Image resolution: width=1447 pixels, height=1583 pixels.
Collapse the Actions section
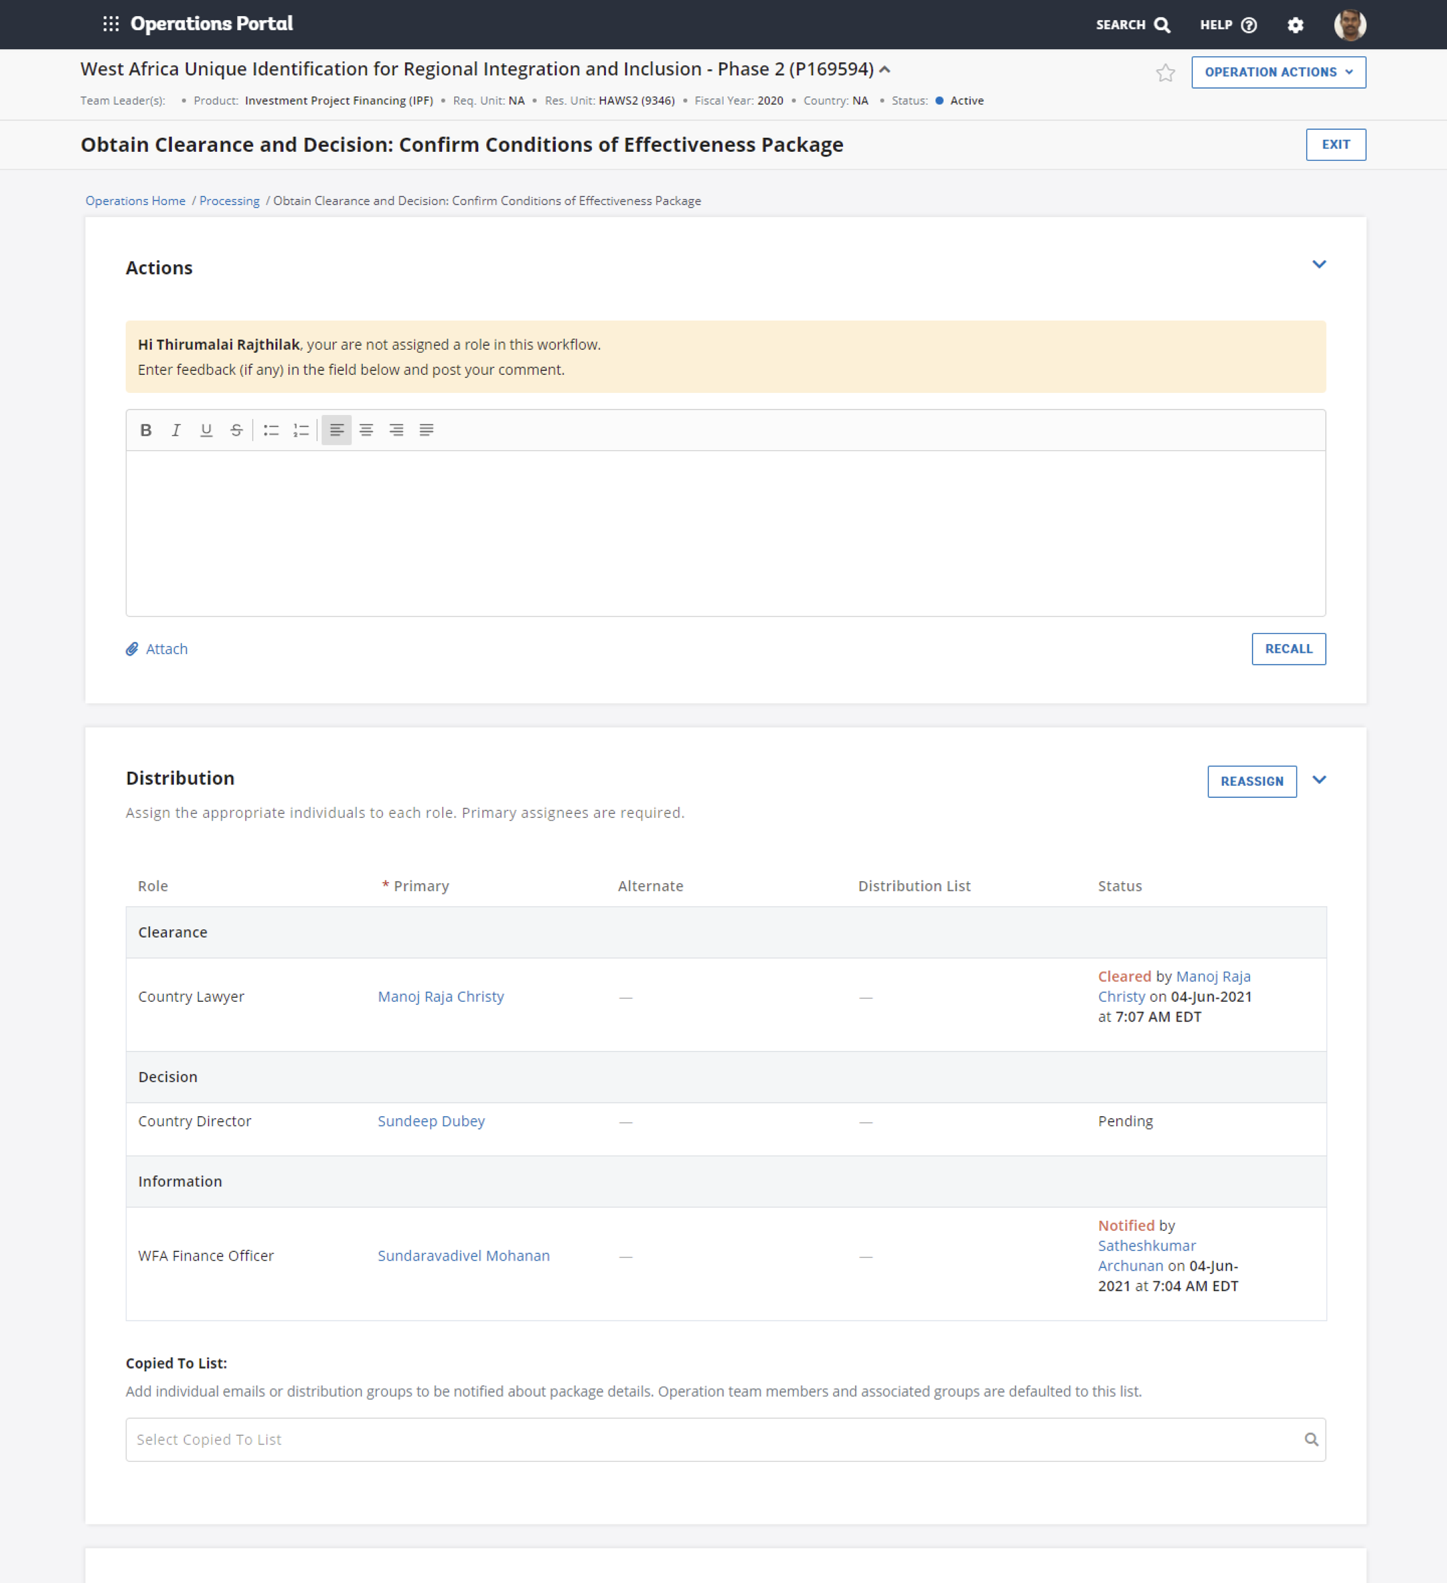click(1319, 264)
